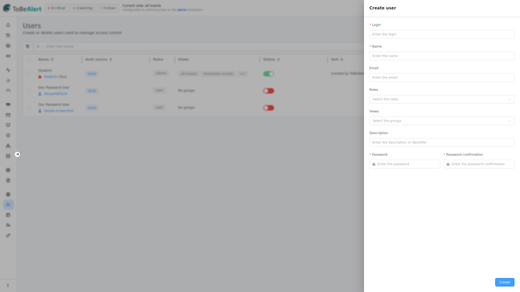Open the user-with-pen icon in sidebar

[8, 225]
